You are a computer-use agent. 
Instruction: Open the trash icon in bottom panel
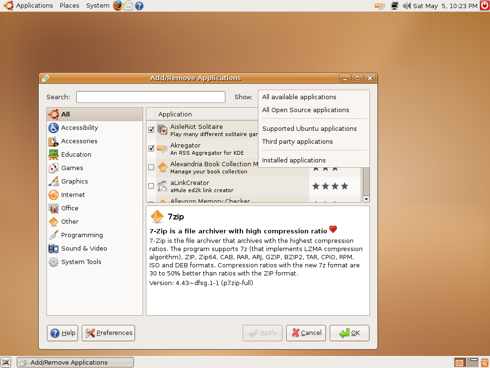coord(485,362)
